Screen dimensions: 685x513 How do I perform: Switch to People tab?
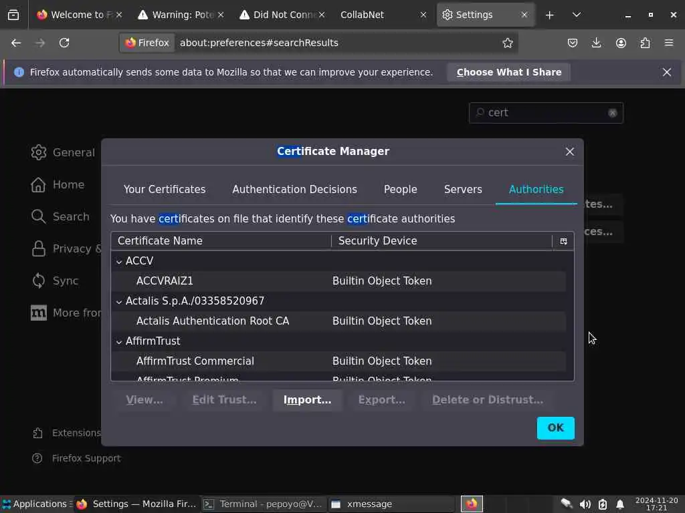point(400,189)
